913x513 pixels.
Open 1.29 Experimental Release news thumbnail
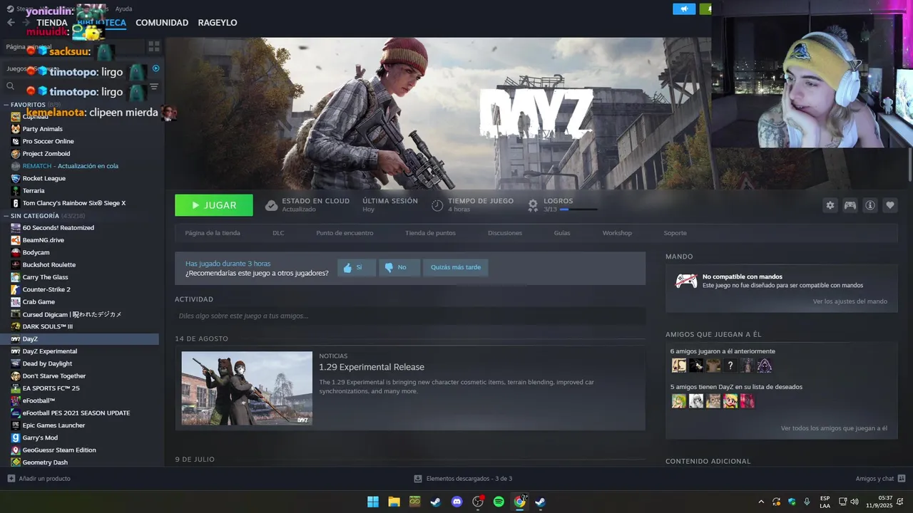click(247, 388)
